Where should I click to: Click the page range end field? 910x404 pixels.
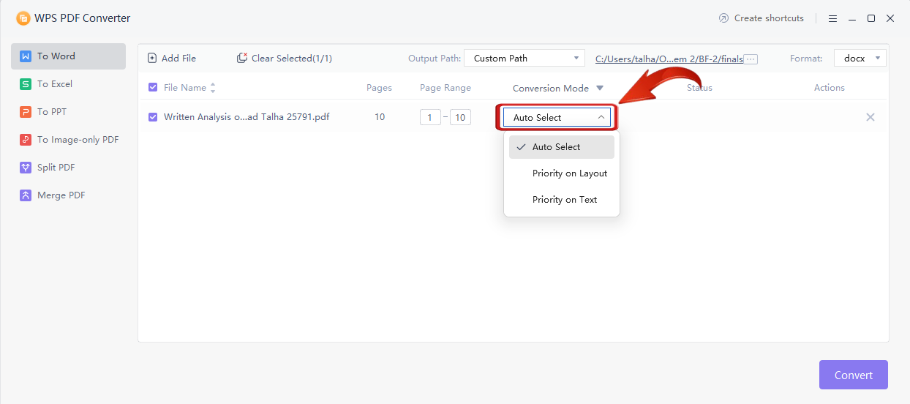click(x=460, y=117)
